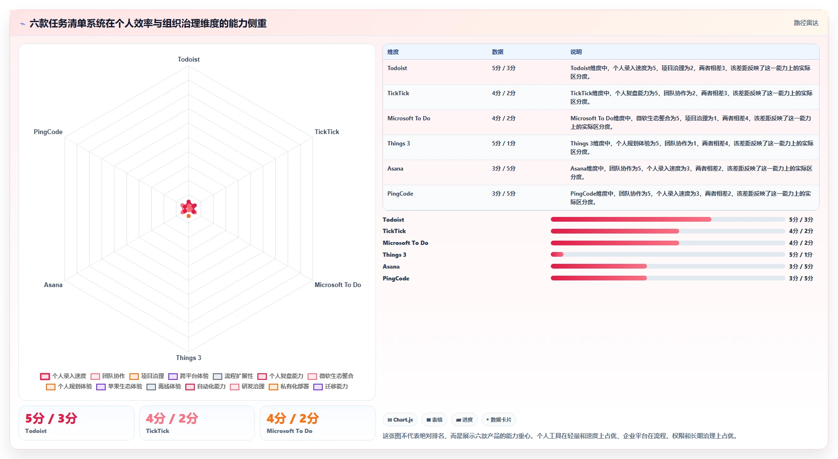Click the 数据卡片 tag chip
The image size is (838, 459).
pyautogui.click(x=499, y=420)
